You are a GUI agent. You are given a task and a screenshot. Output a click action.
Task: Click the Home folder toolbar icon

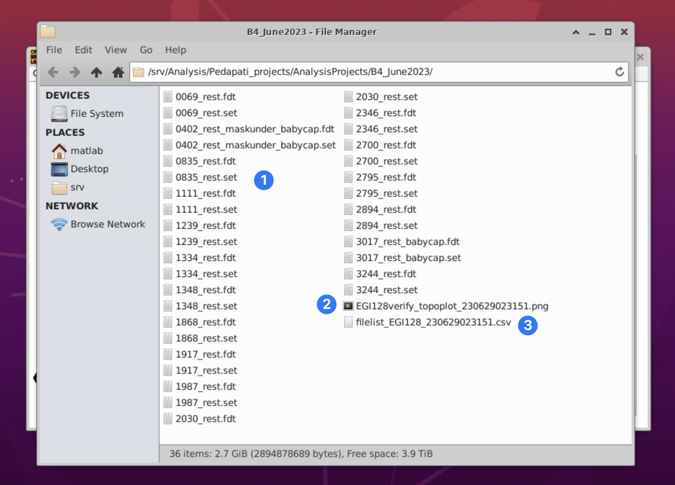(x=118, y=72)
